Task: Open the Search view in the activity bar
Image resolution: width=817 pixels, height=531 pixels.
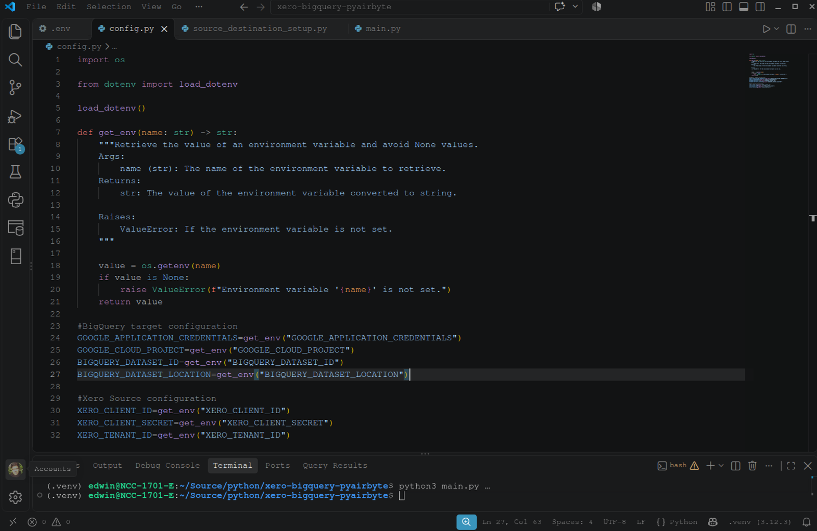Action: [x=15, y=60]
